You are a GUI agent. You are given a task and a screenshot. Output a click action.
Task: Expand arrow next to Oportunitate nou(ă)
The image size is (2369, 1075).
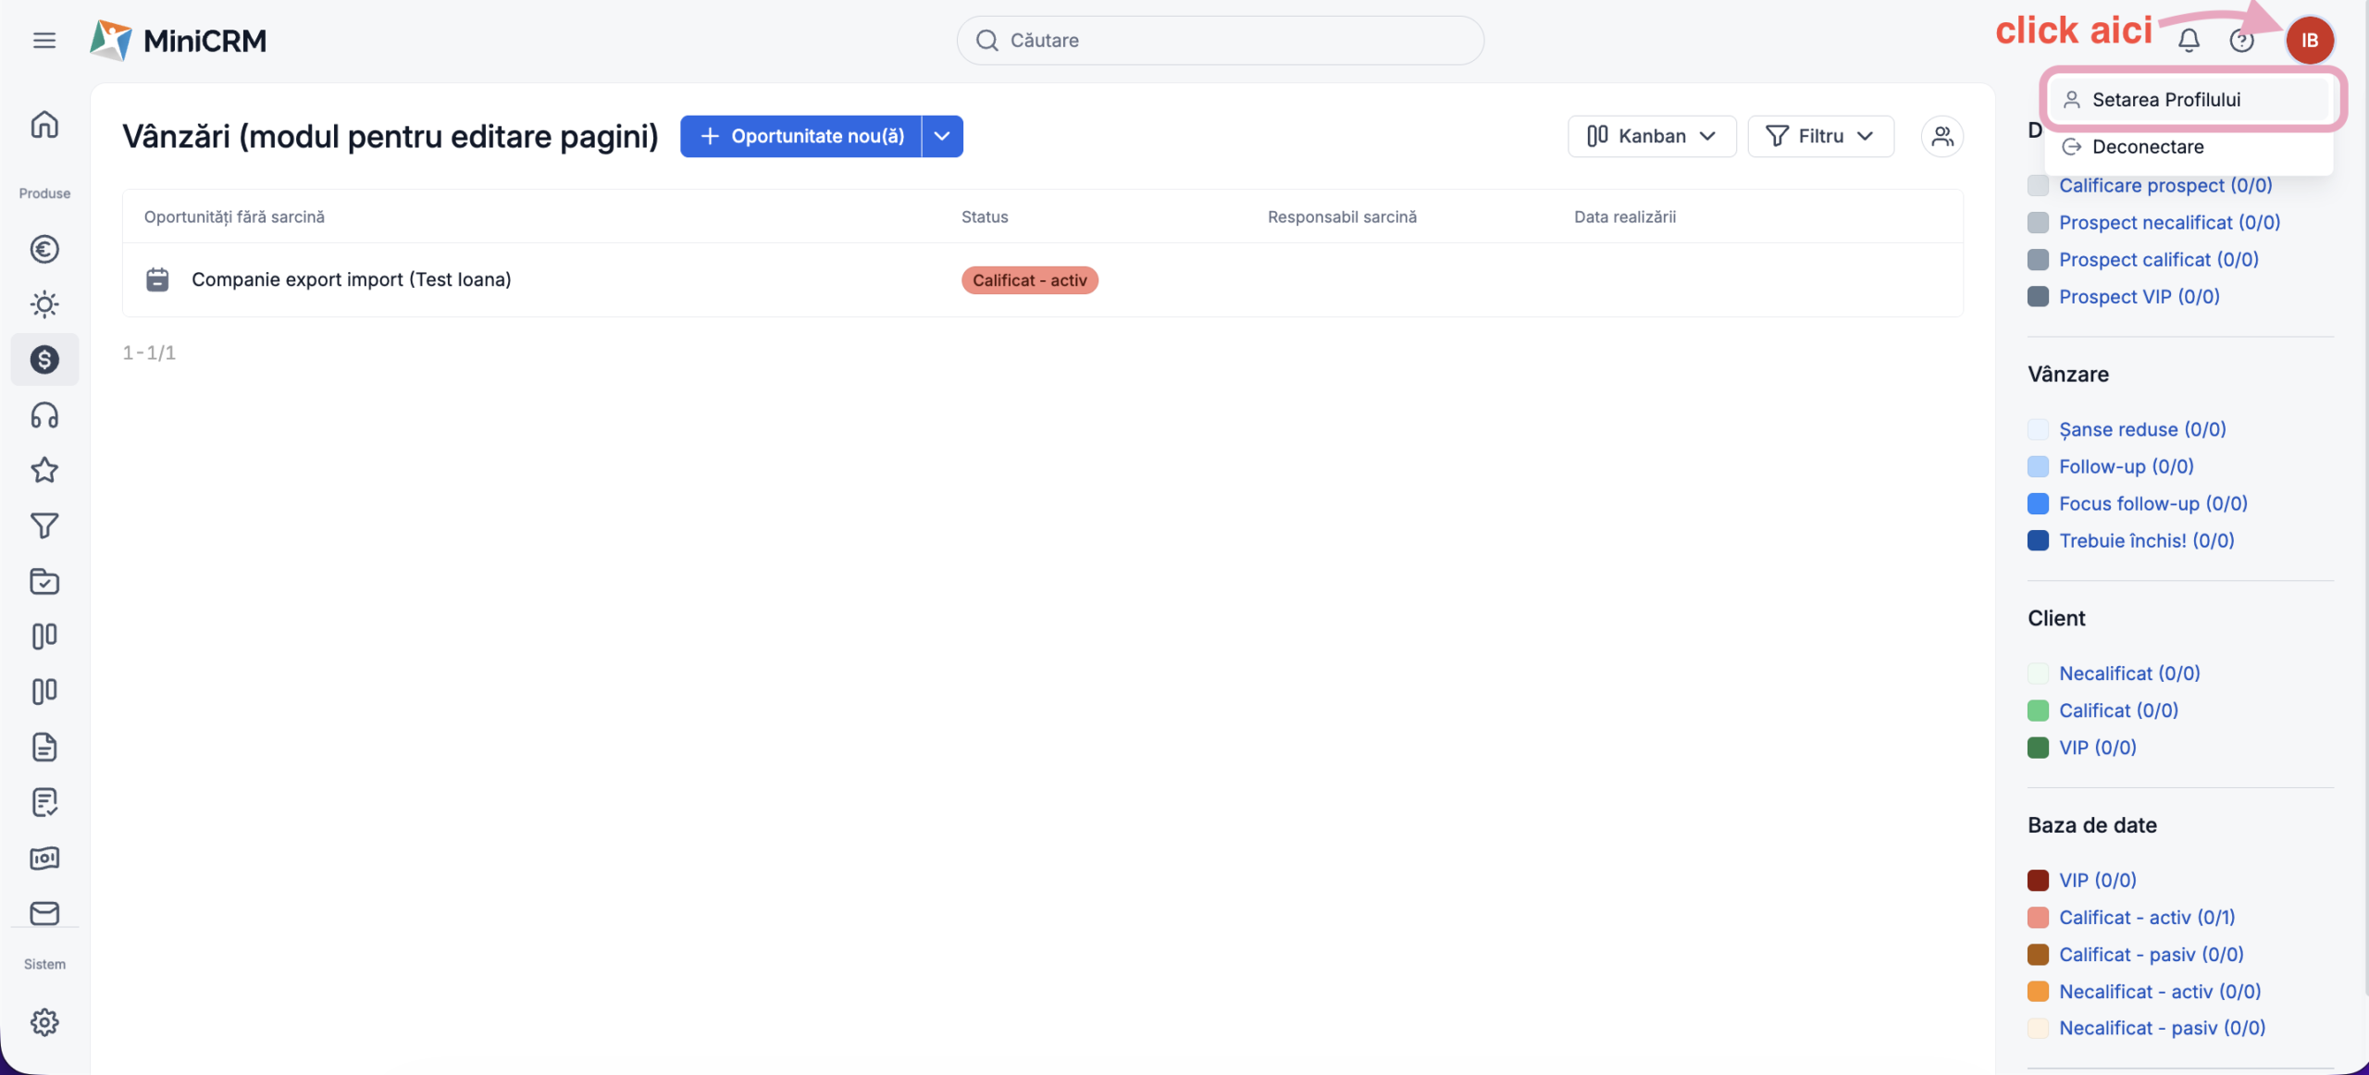pos(942,136)
